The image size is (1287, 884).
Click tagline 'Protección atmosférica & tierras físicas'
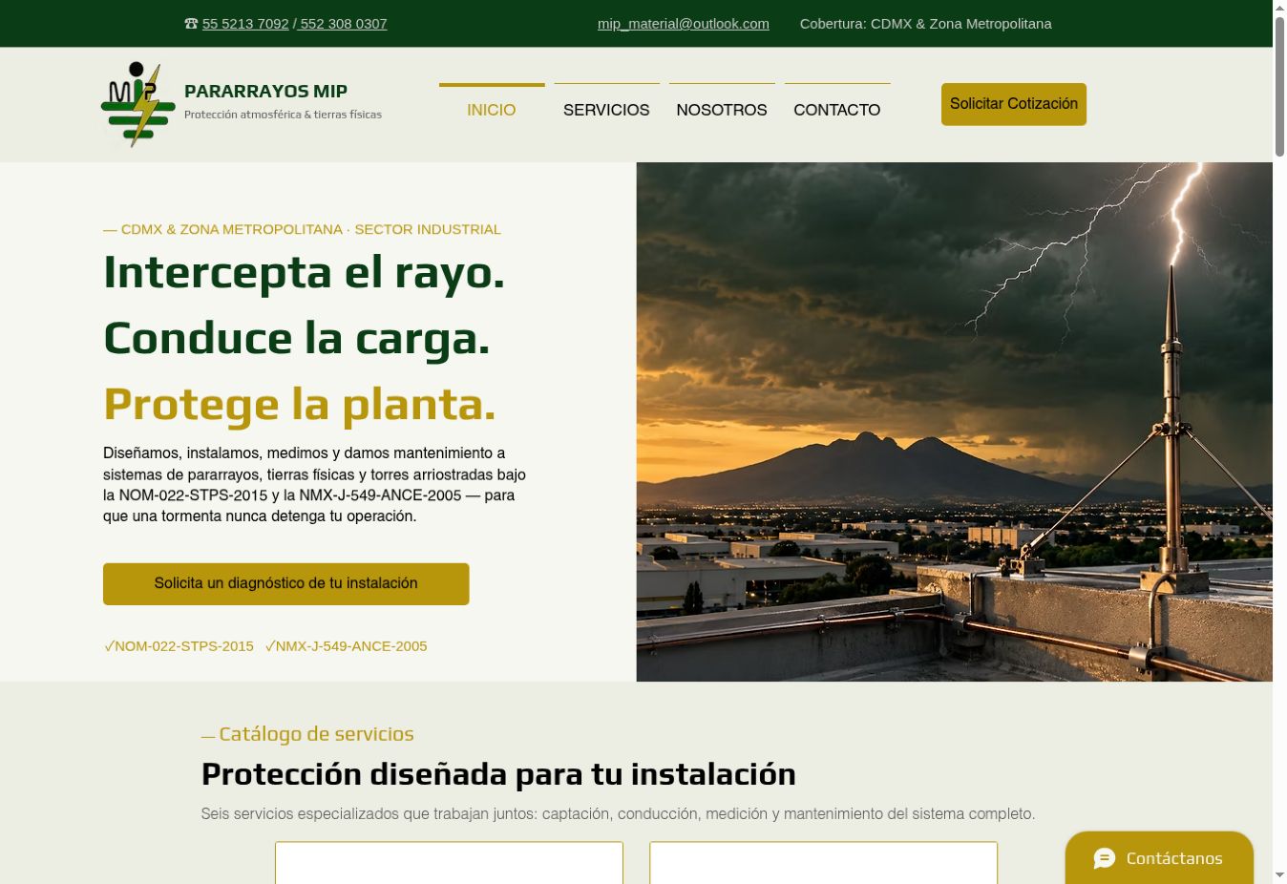pyautogui.click(x=283, y=115)
